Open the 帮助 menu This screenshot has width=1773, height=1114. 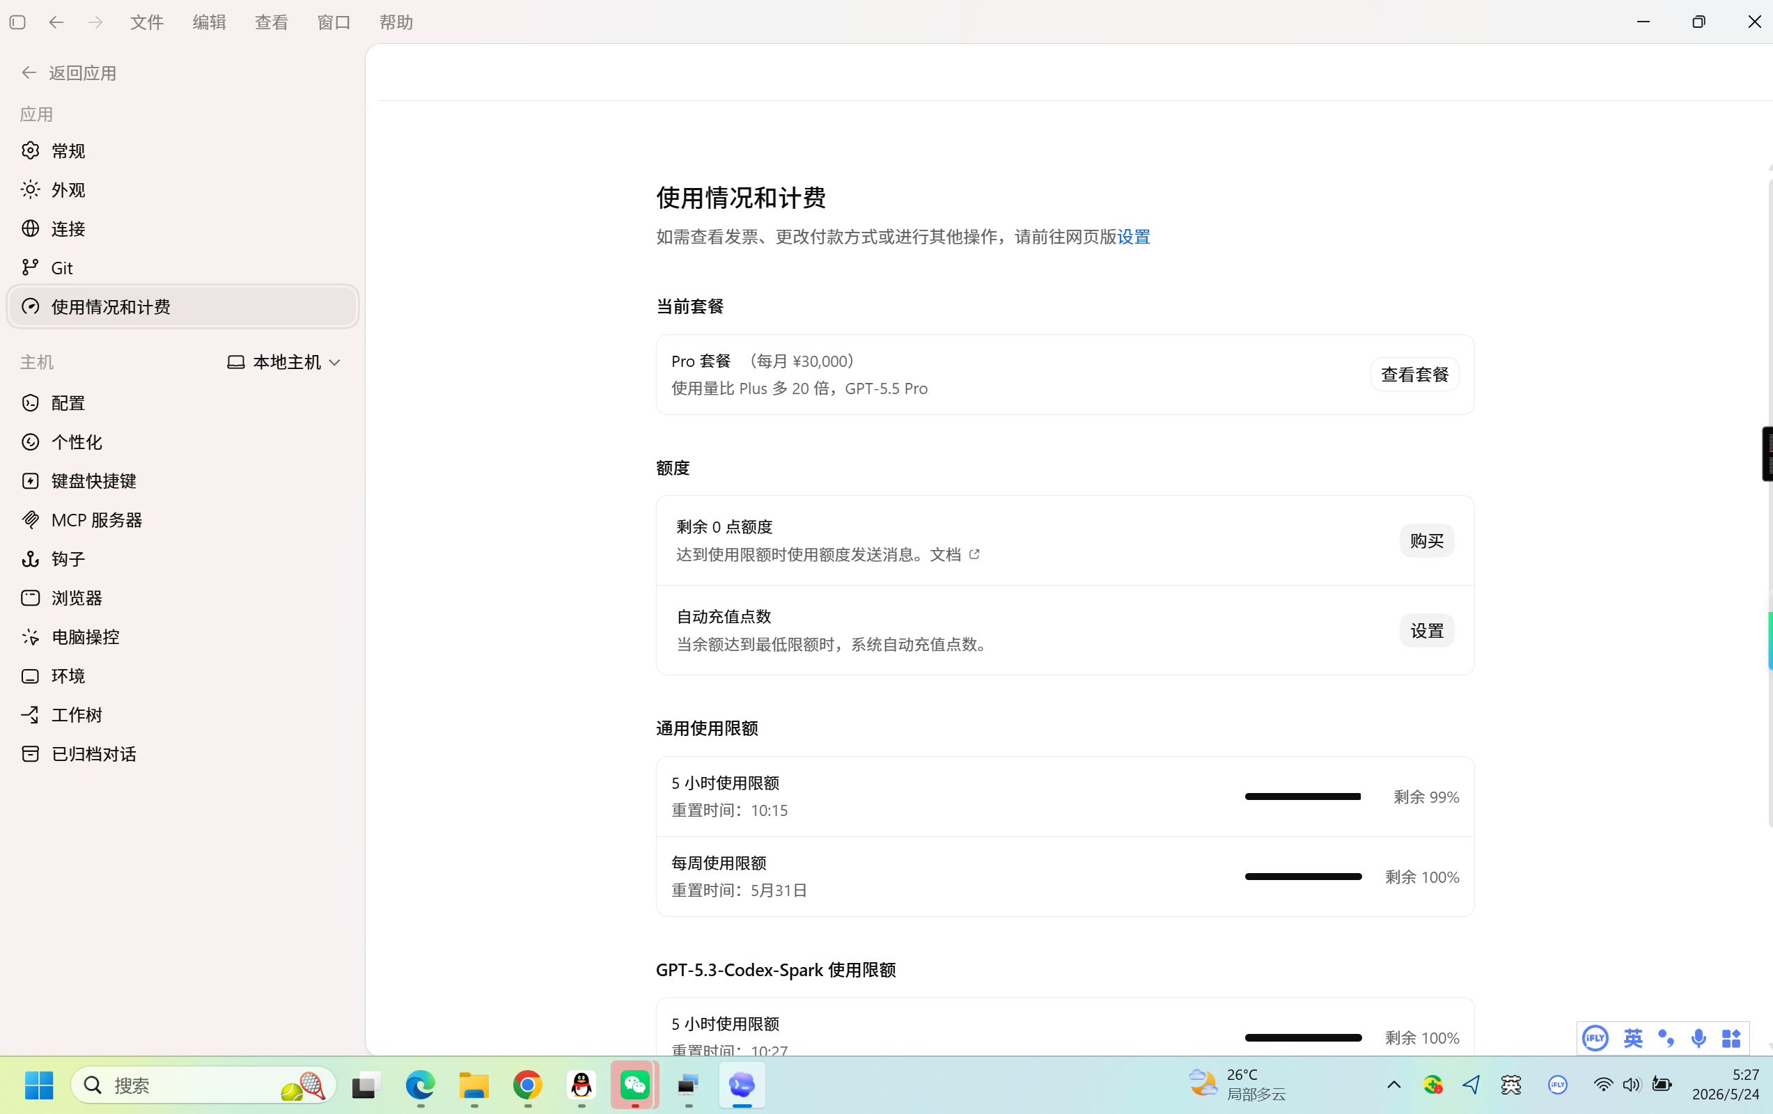(396, 22)
